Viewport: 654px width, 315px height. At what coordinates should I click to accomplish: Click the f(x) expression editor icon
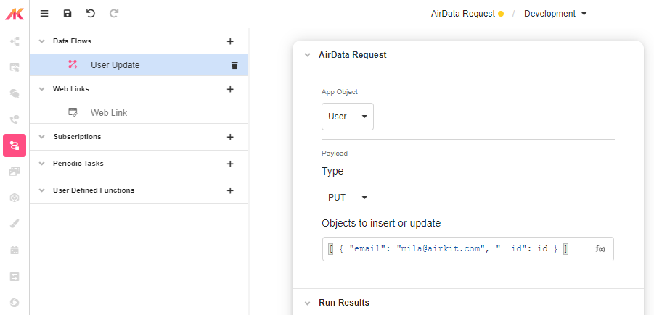coord(600,249)
